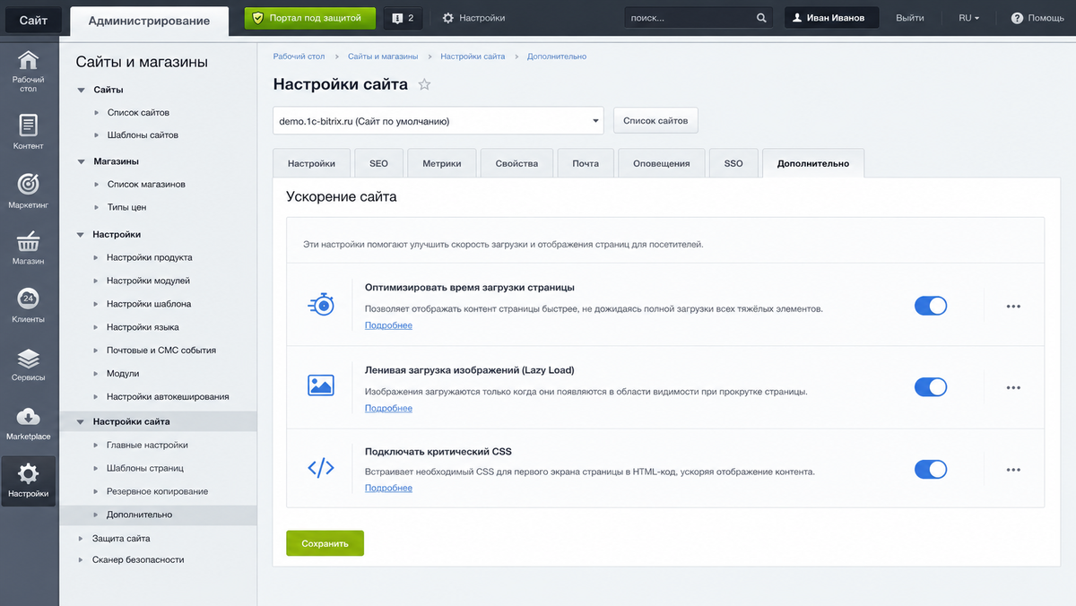Screen dimensions: 1076x606
Task: Open Рабочий стол in left sidebar
Action: [x=29, y=72]
